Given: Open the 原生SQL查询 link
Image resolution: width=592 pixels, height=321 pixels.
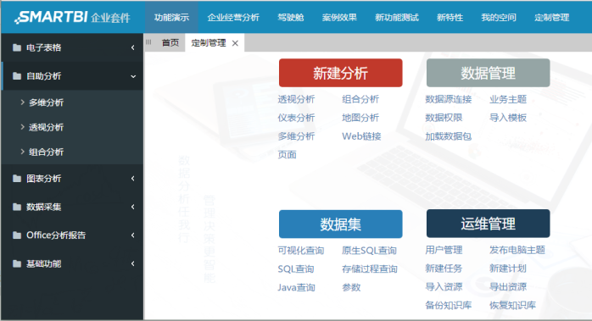Looking at the screenshot, I should tap(369, 251).
